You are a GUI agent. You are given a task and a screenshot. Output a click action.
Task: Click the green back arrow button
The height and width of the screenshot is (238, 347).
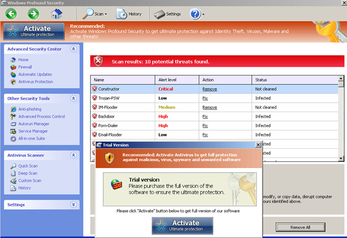pyautogui.click(x=11, y=14)
